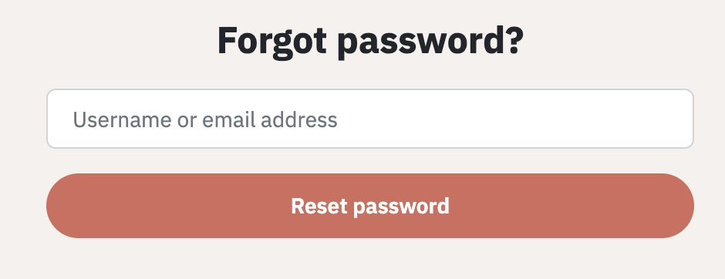Tap the Reset password label text
725x279 pixels.
370,207
